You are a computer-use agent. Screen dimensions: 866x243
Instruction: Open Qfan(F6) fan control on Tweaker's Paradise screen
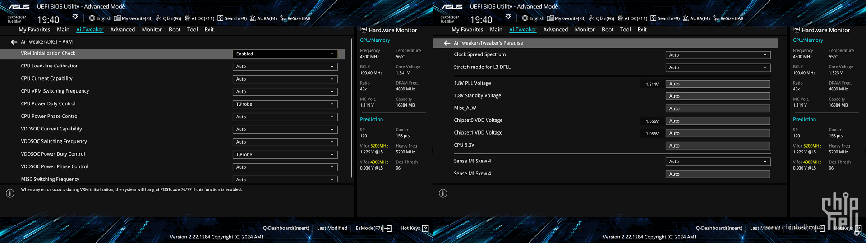(x=602, y=18)
